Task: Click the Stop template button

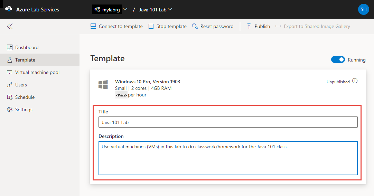Action: point(168,26)
